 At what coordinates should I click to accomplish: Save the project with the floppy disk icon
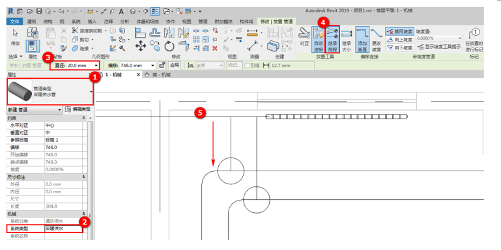(39, 11)
